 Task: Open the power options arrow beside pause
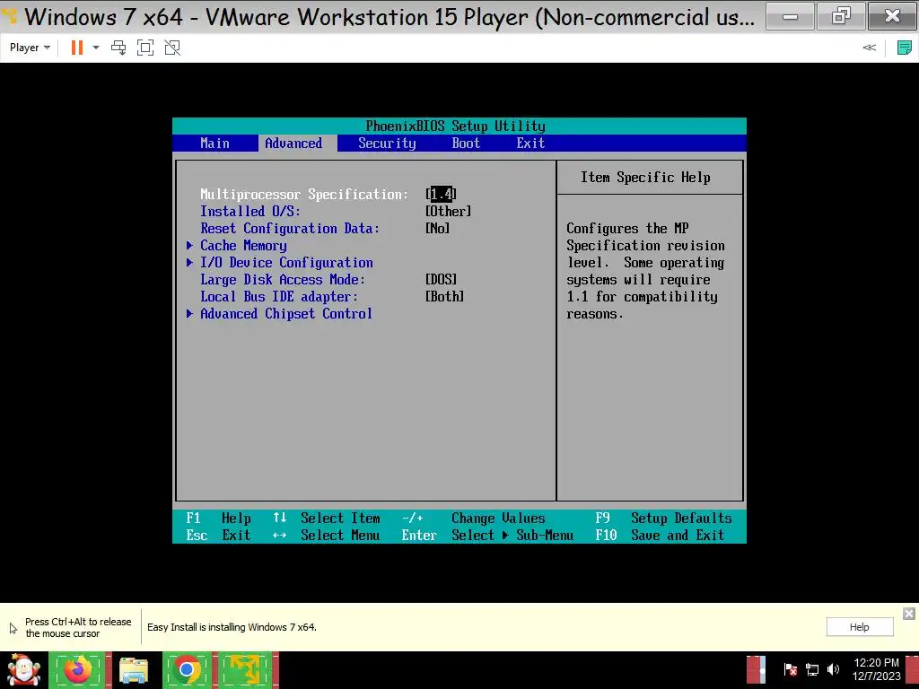96,48
